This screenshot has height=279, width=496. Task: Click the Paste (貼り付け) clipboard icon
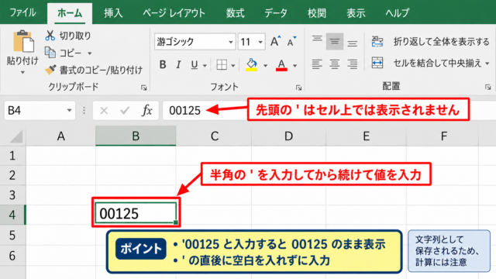[x=23, y=41]
